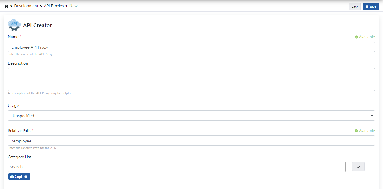The image size is (383, 189).
Task: Click the Category List search box
Action: pos(176,167)
